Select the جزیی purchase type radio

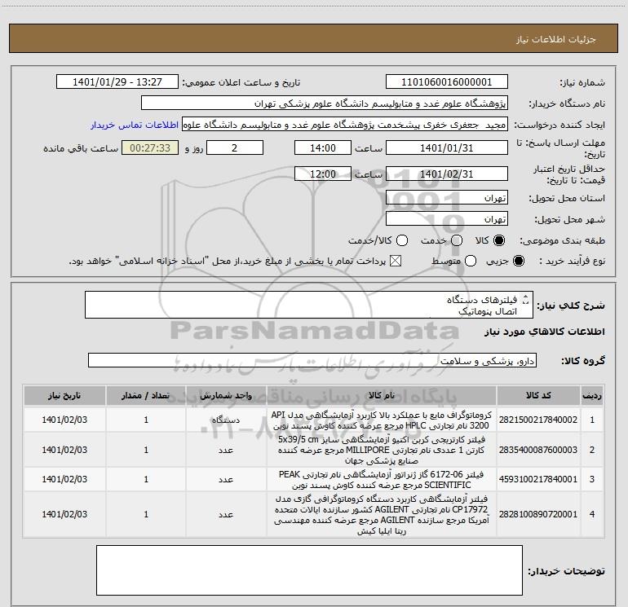point(518,262)
